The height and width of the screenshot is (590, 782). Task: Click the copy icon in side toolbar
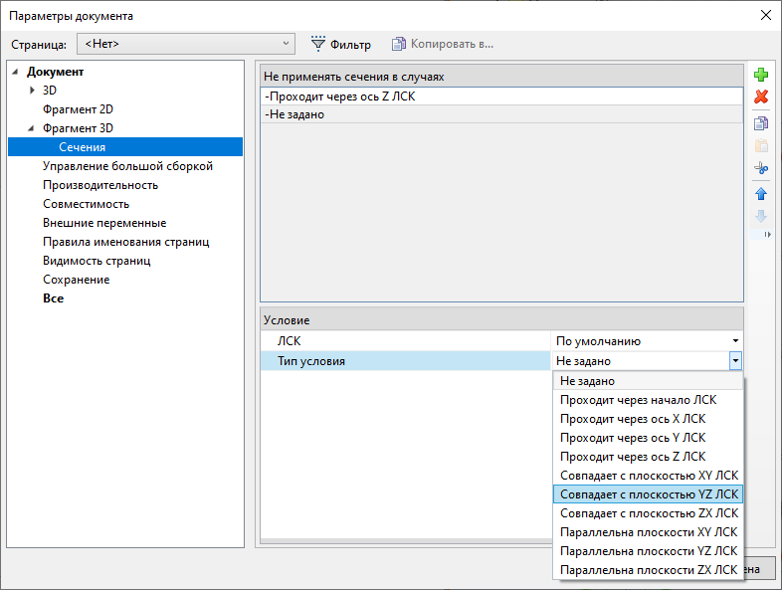[x=761, y=123]
